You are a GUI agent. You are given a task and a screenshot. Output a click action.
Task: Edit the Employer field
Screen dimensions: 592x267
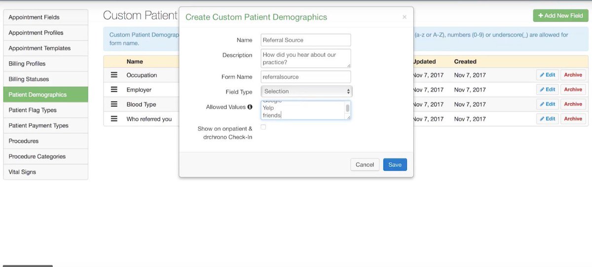[x=548, y=90]
